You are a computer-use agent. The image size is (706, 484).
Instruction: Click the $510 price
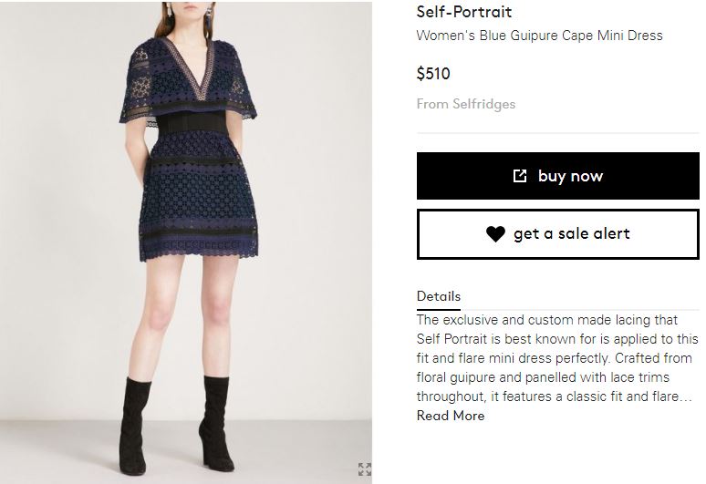[433, 74]
